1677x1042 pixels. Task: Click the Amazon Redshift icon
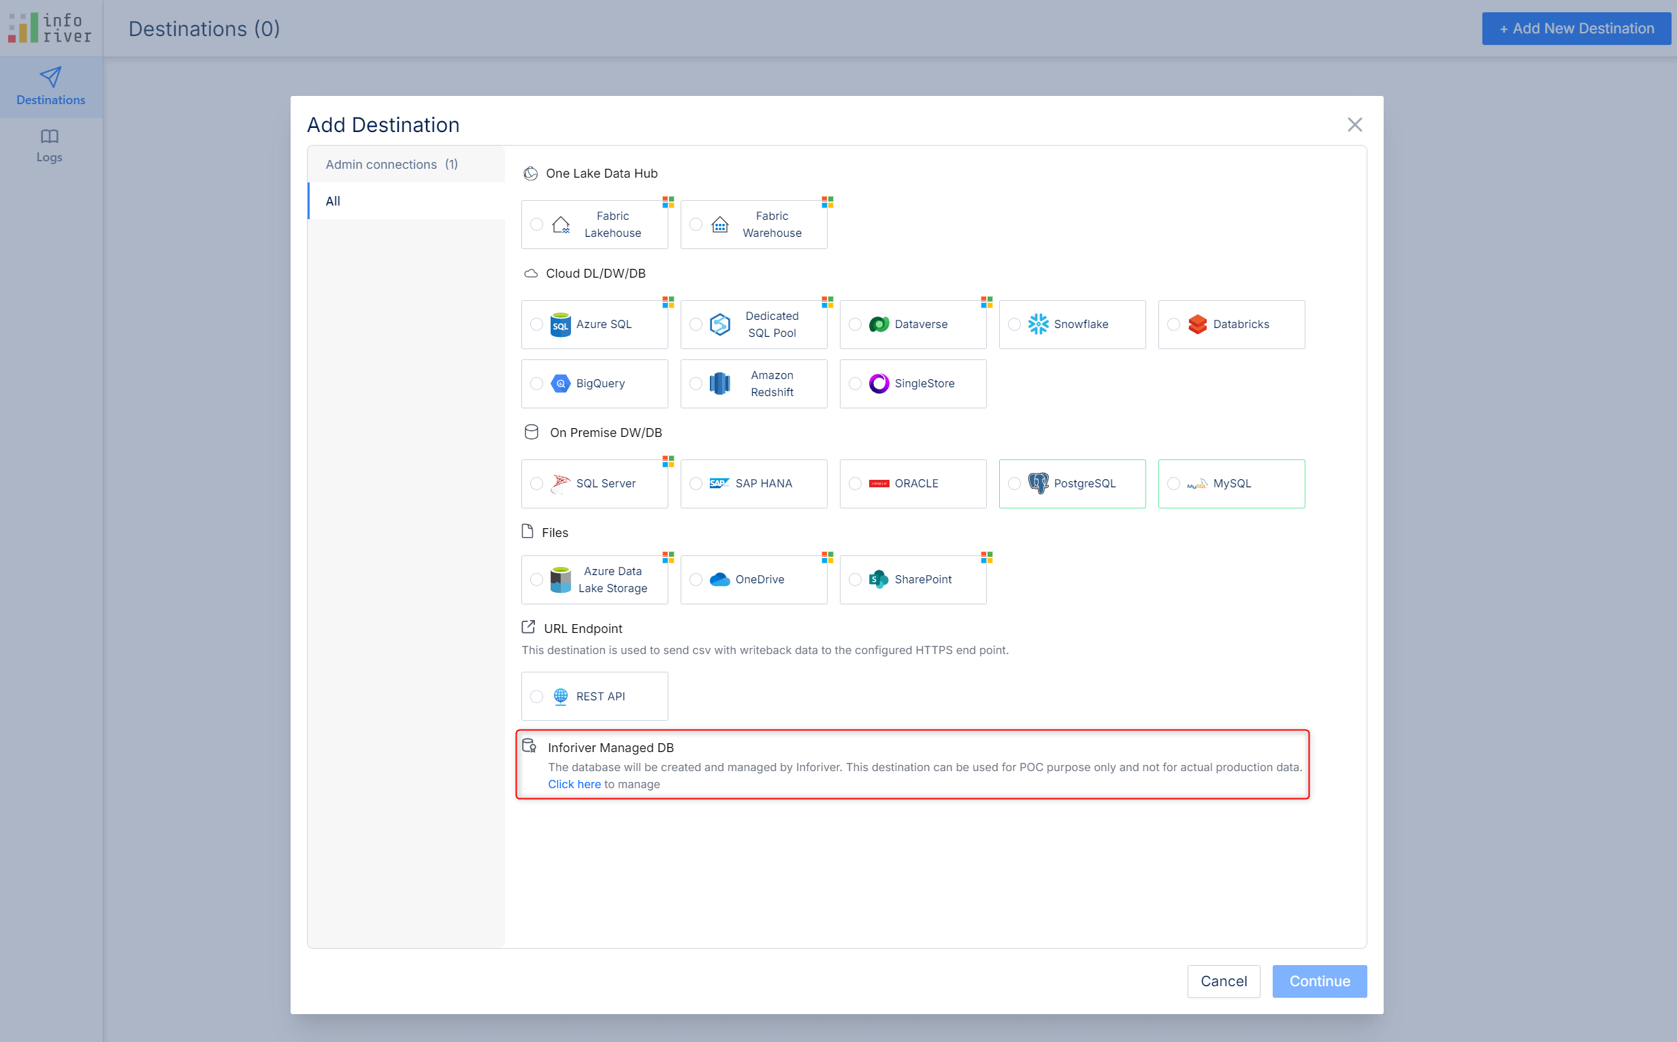click(x=720, y=384)
